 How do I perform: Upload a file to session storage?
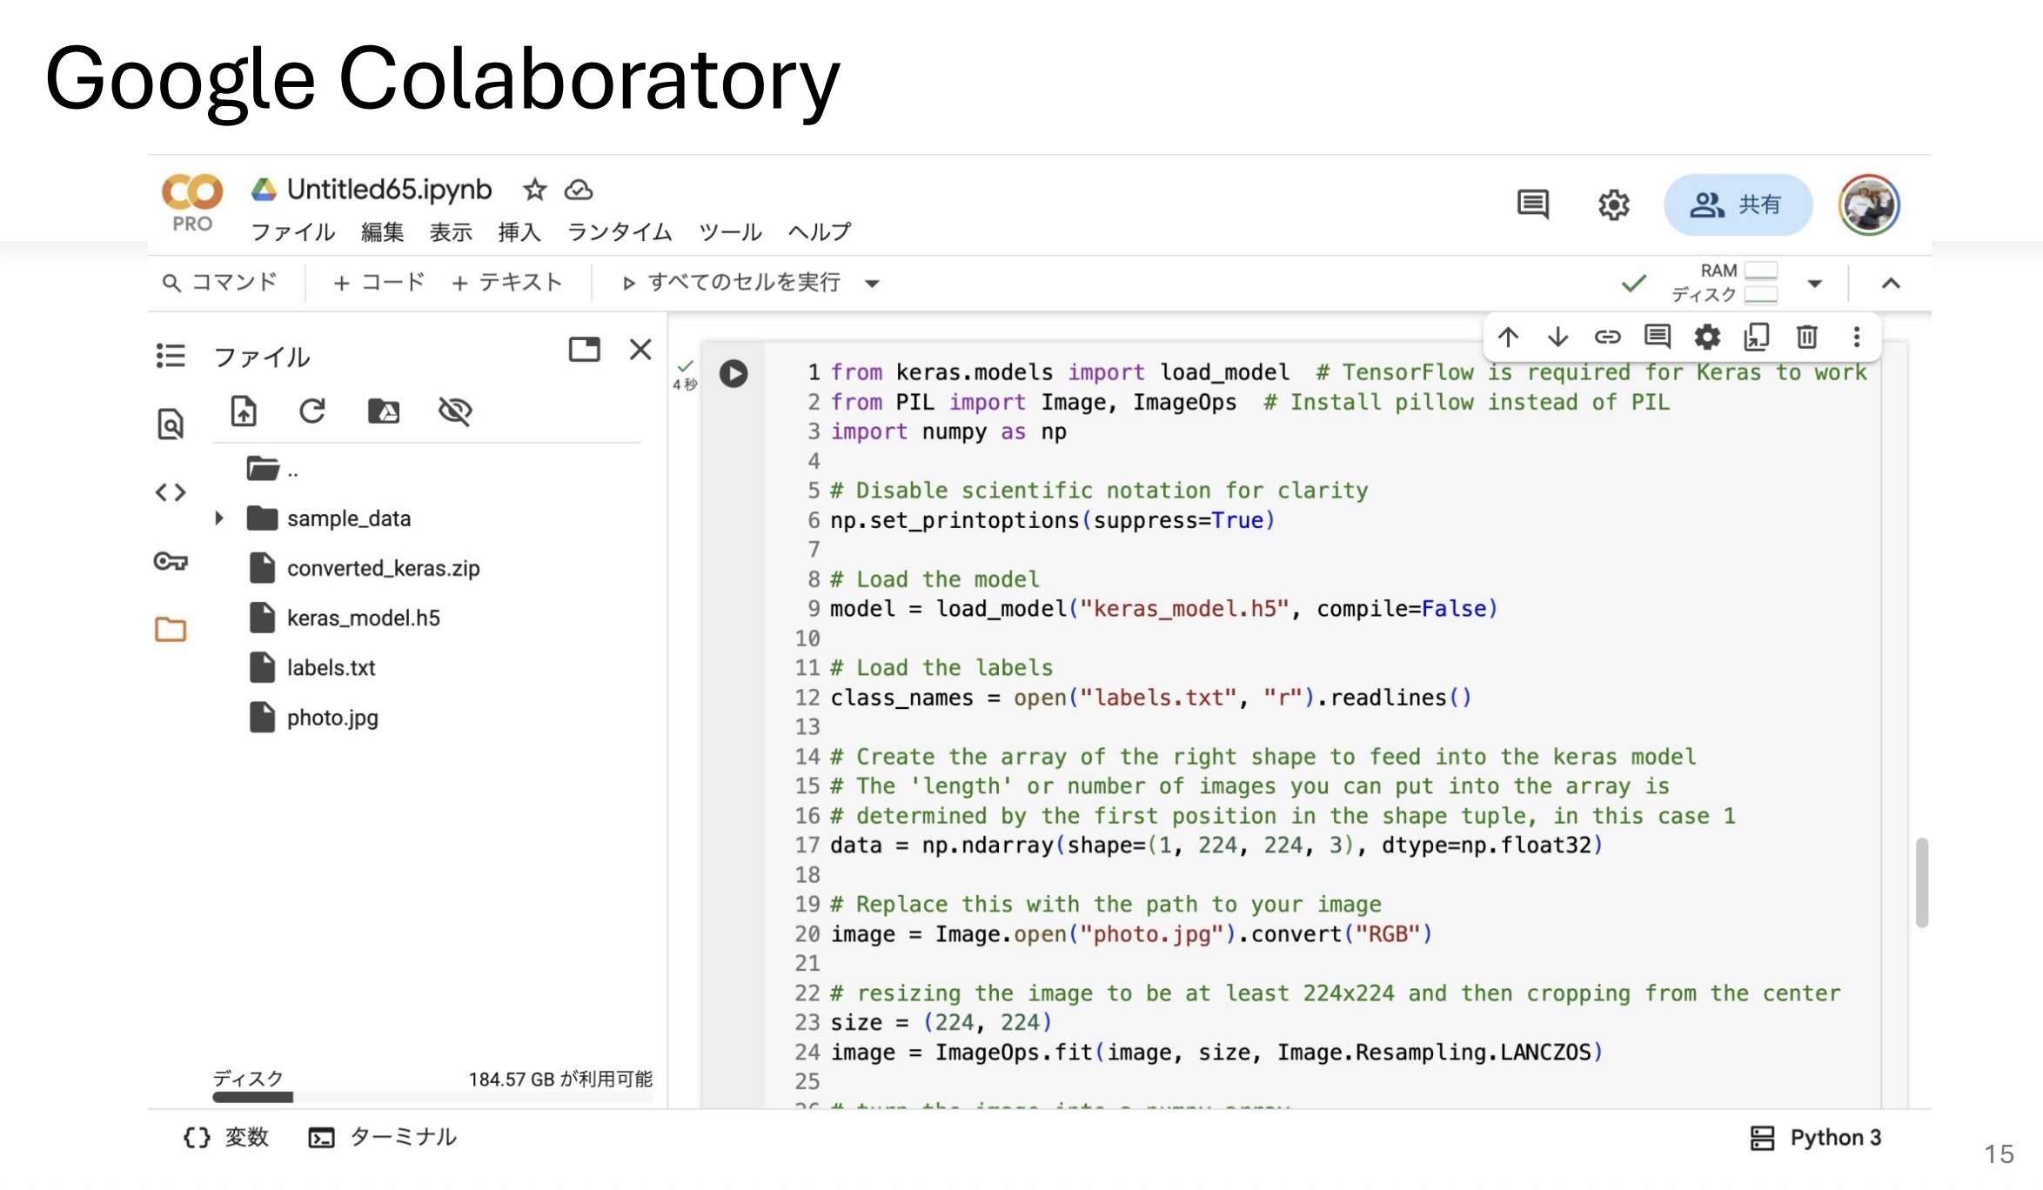[x=244, y=411]
